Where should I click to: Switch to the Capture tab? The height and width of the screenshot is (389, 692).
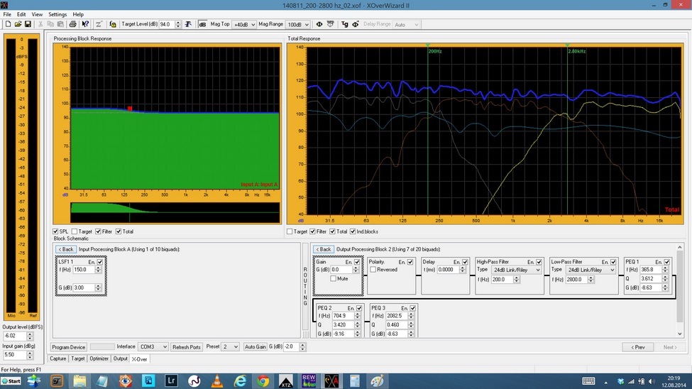(57, 358)
